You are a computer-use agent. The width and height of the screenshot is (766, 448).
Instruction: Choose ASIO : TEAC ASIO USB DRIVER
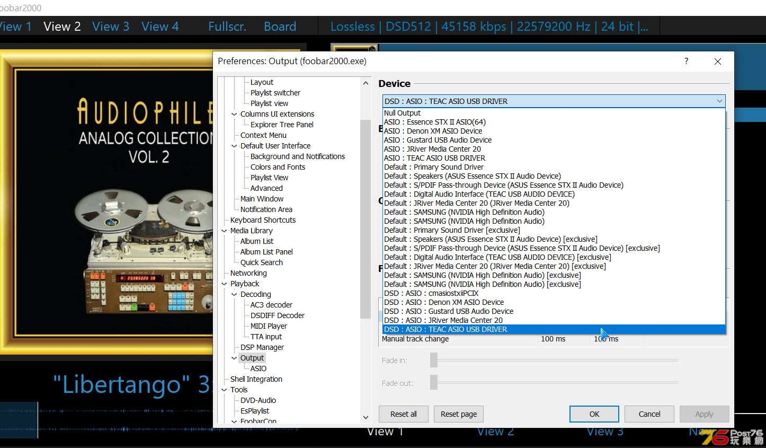pyautogui.click(x=554, y=158)
